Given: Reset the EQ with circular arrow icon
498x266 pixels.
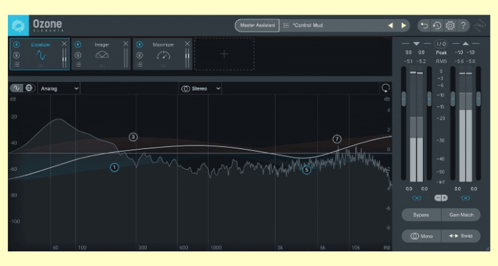Looking at the screenshot, I should [386, 88].
